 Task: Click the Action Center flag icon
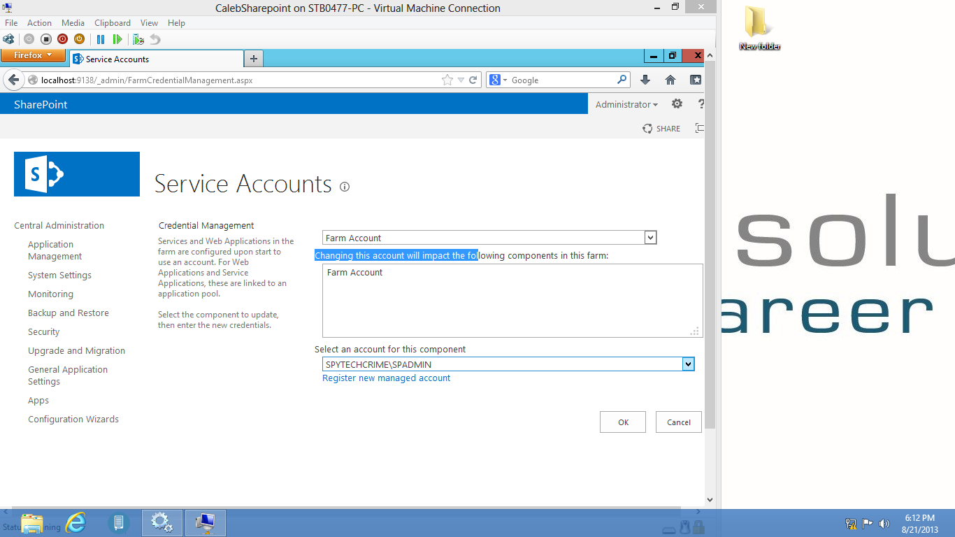pos(867,523)
